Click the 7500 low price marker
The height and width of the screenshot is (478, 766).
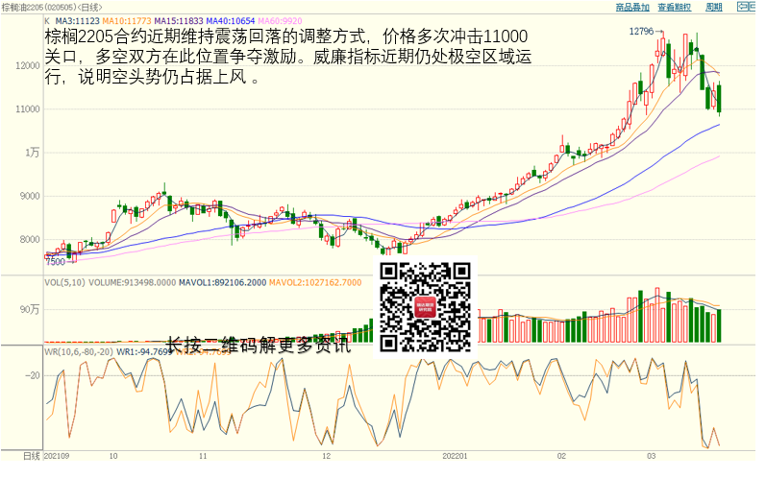[56, 261]
